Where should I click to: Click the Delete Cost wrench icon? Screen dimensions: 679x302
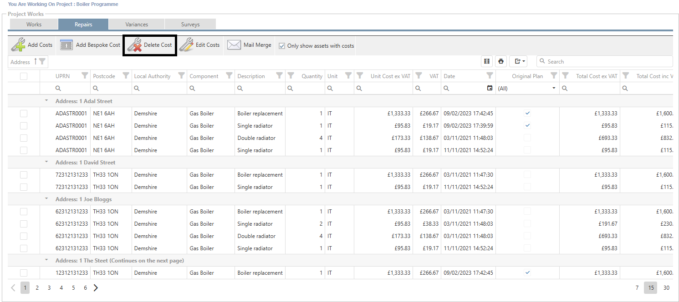(x=134, y=45)
